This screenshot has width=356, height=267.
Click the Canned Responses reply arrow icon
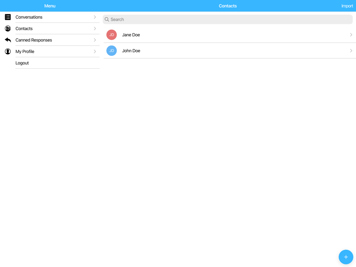click(x=8, y=40)
